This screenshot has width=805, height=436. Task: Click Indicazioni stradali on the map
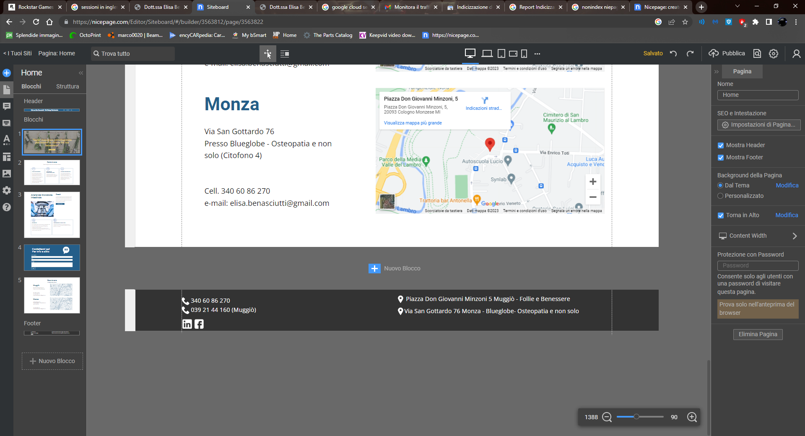484,104
